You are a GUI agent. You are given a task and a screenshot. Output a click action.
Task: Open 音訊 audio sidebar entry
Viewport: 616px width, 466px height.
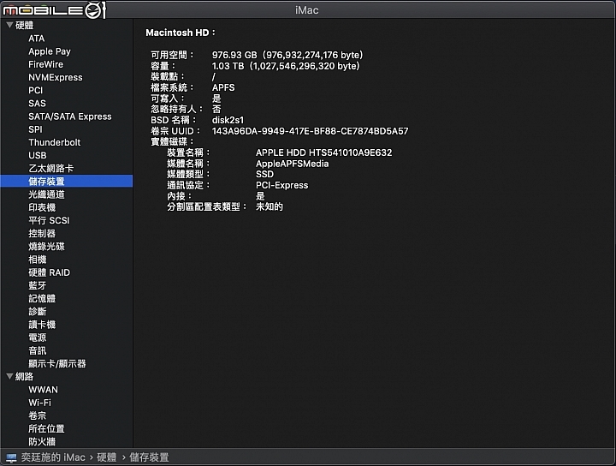click(38, 350)
